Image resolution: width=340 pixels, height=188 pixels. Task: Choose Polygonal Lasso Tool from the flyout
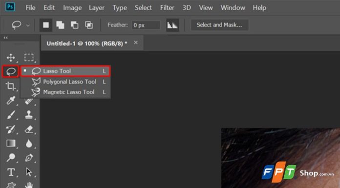[65, 82]
